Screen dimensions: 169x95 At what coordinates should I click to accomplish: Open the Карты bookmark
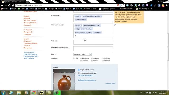point(21,9)
